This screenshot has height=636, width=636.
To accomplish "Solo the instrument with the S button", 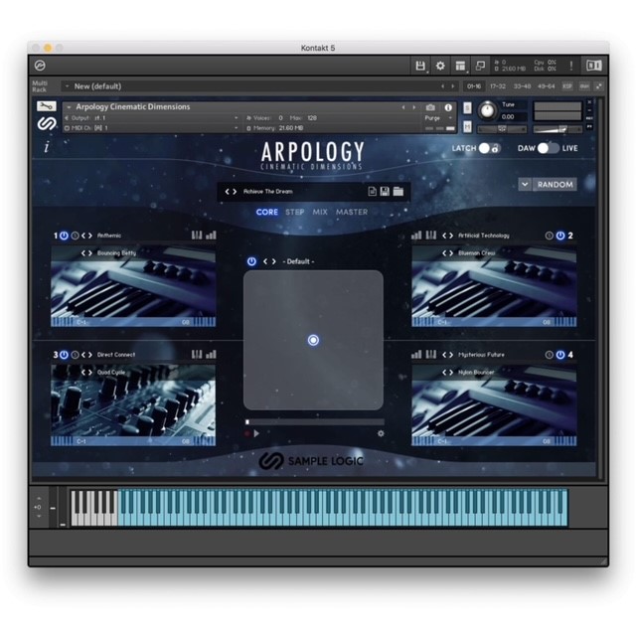I will coord(467,107).
